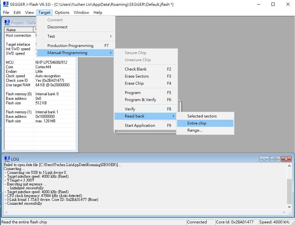Expand the Manual Programming submenu
295x225 pixels.
tap(76, 53)
